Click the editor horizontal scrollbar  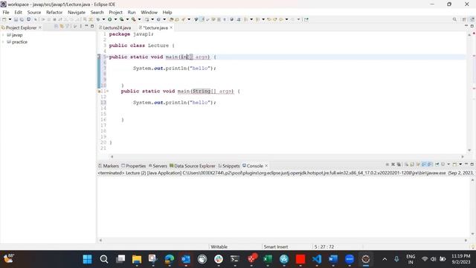click(287, 157)
